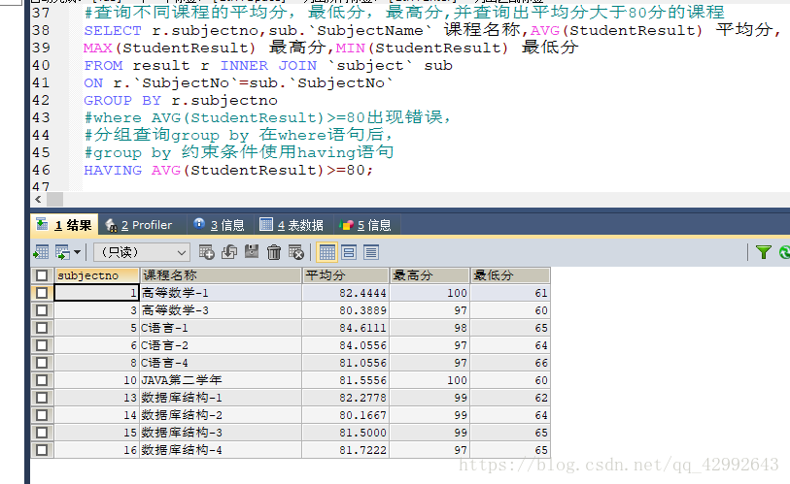Check the row checkbox for 高等数学-3
The height and width of the screenshot is (484, 790).
pyautogui.click(x=42, y=310)
